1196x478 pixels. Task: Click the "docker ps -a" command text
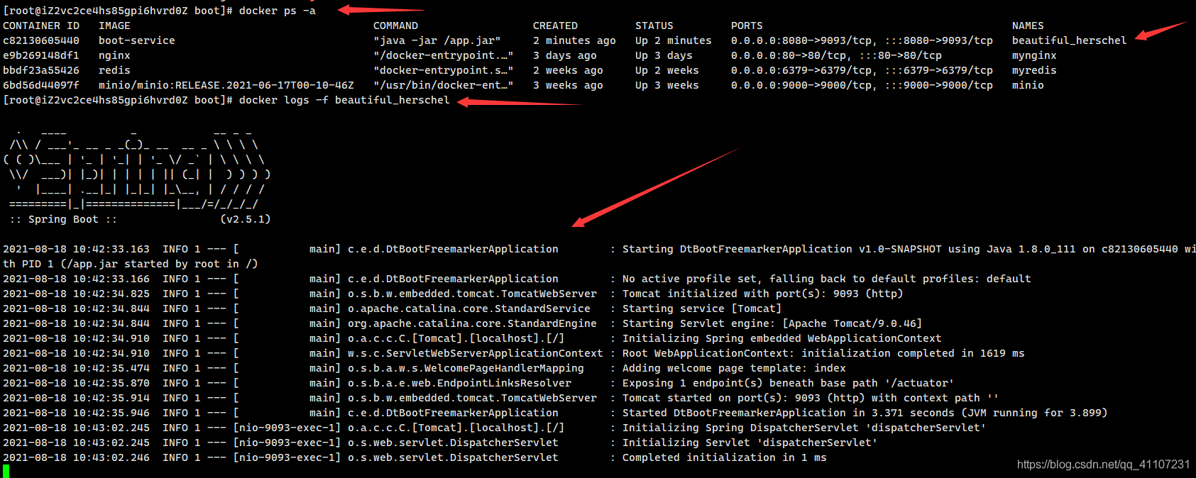[278, 11]
